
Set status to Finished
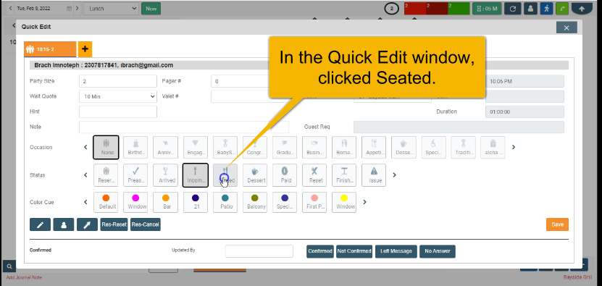(x=344, y=175)
